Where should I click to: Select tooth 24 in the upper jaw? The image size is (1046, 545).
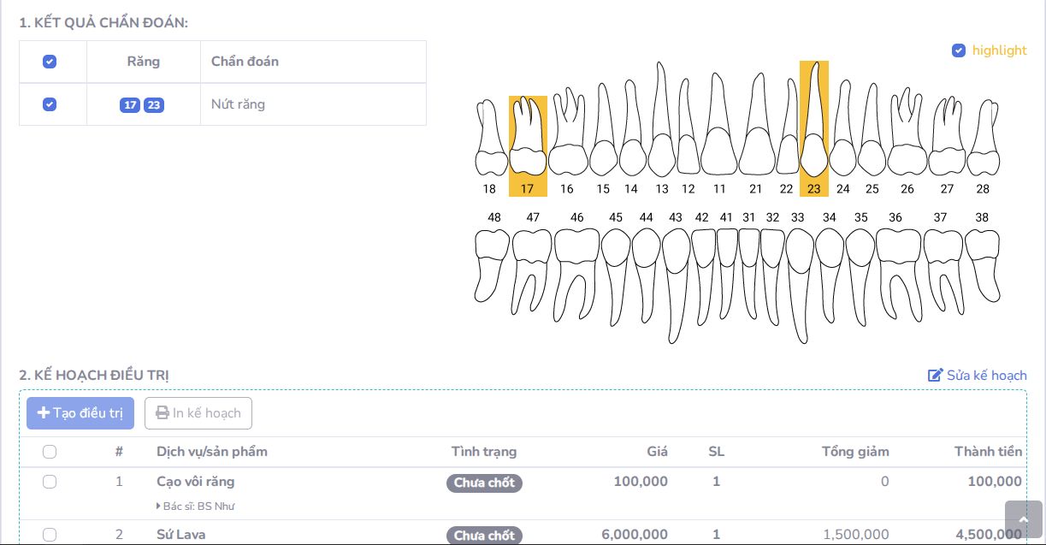tap(842, 137)
